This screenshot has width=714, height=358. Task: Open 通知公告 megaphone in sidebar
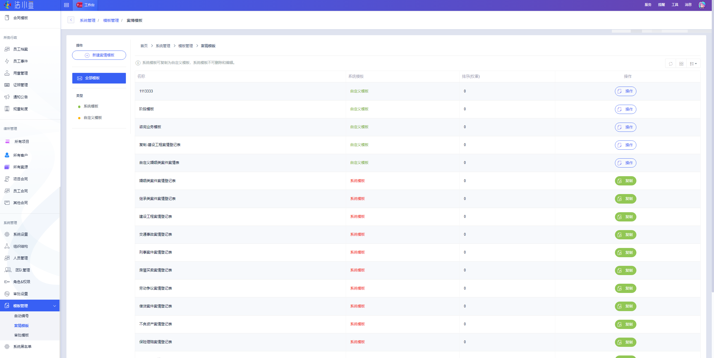pos(7,97)
